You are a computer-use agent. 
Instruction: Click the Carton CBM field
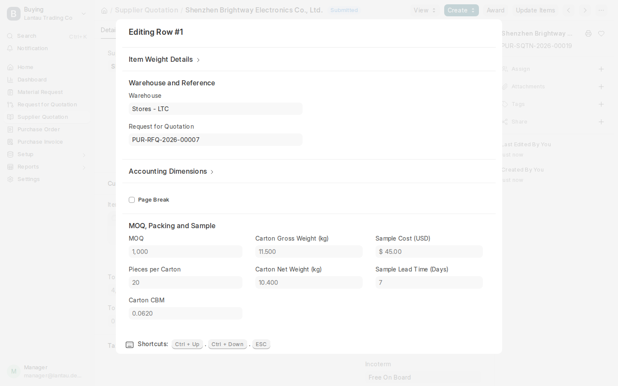[185, 314]
